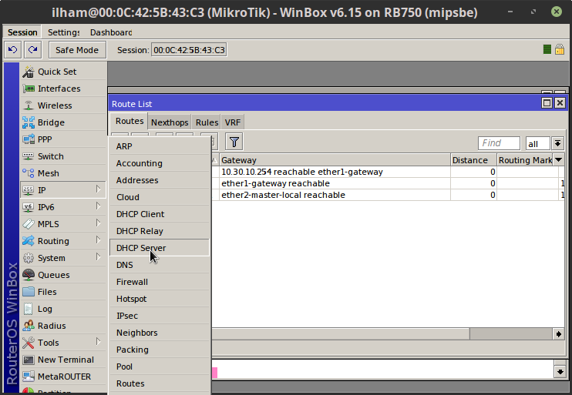The image size is (572, 395).
Task: Open Mesh in sidebar
Action: click(x=63, y=173)
